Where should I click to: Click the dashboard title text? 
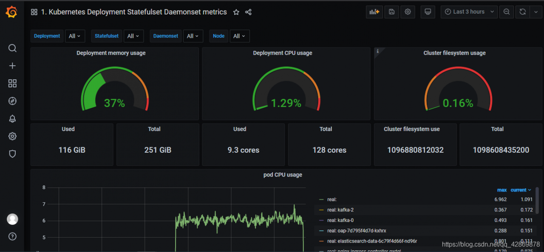pyautogui.click(x=134, y=12)
